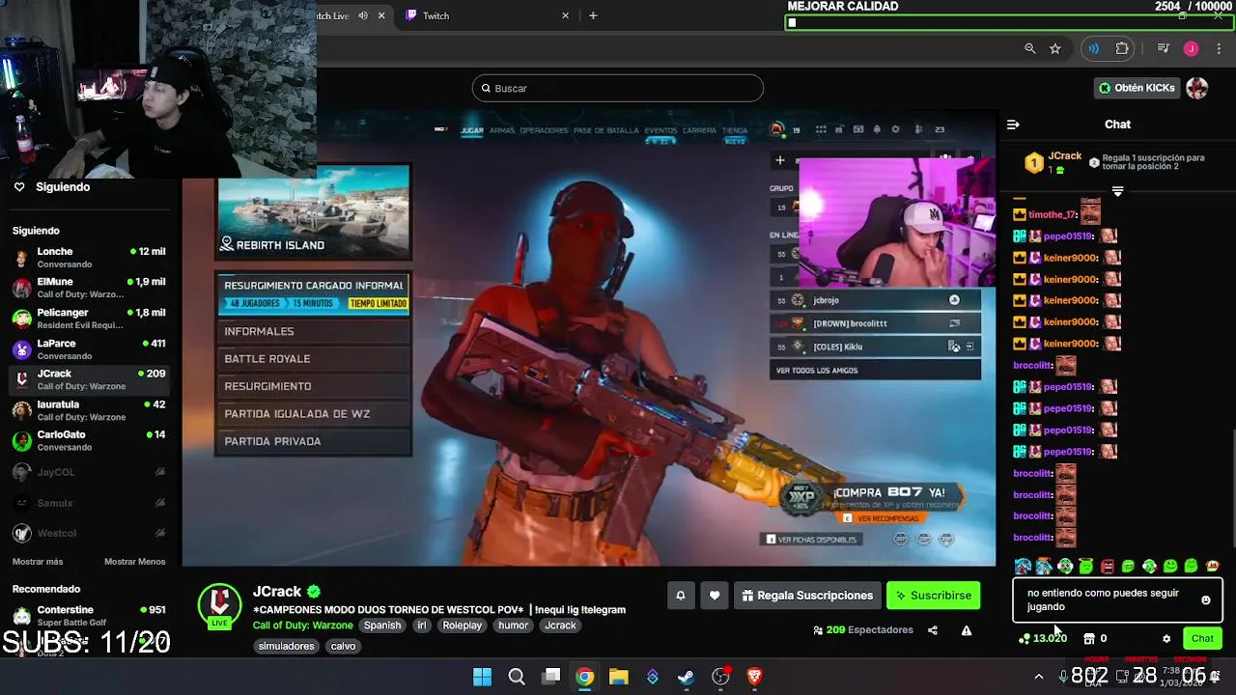Click the report warning triangle icon
Image resolution: width=1236 pixels, height=695 pixels.
coord(967,630)
